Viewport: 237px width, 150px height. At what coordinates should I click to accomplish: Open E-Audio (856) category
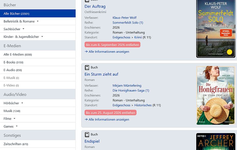pyautogui.click(x=38, y=70)
